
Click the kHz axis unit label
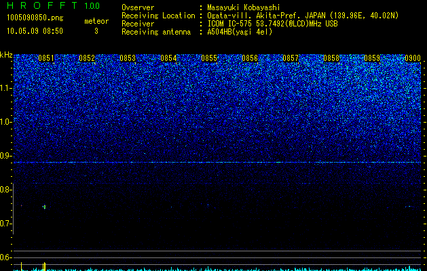(6, 55)
